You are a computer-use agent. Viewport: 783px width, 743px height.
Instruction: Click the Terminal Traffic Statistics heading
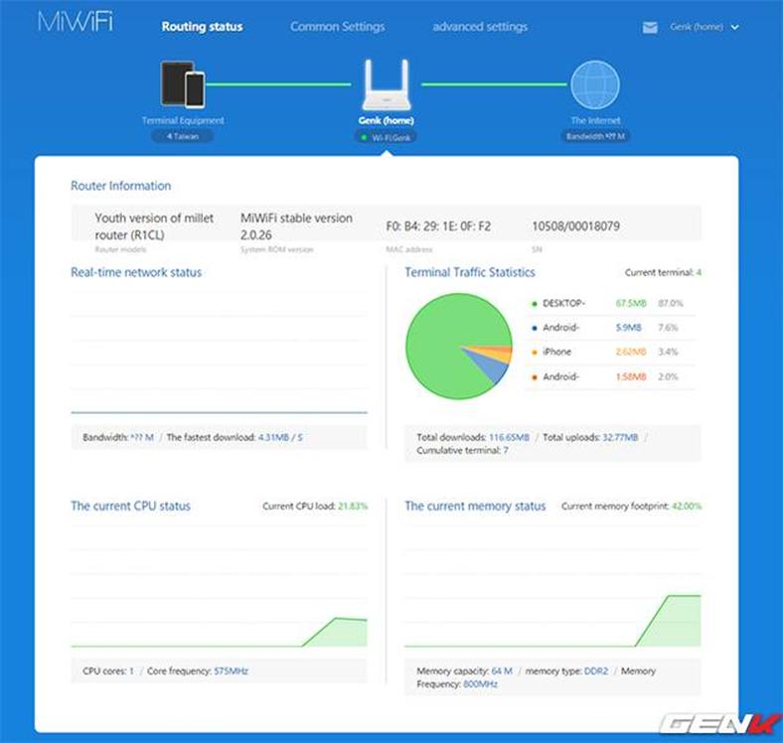(470, 272)
